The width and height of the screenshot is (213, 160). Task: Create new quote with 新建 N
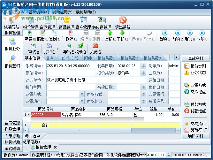click(30, 36)
